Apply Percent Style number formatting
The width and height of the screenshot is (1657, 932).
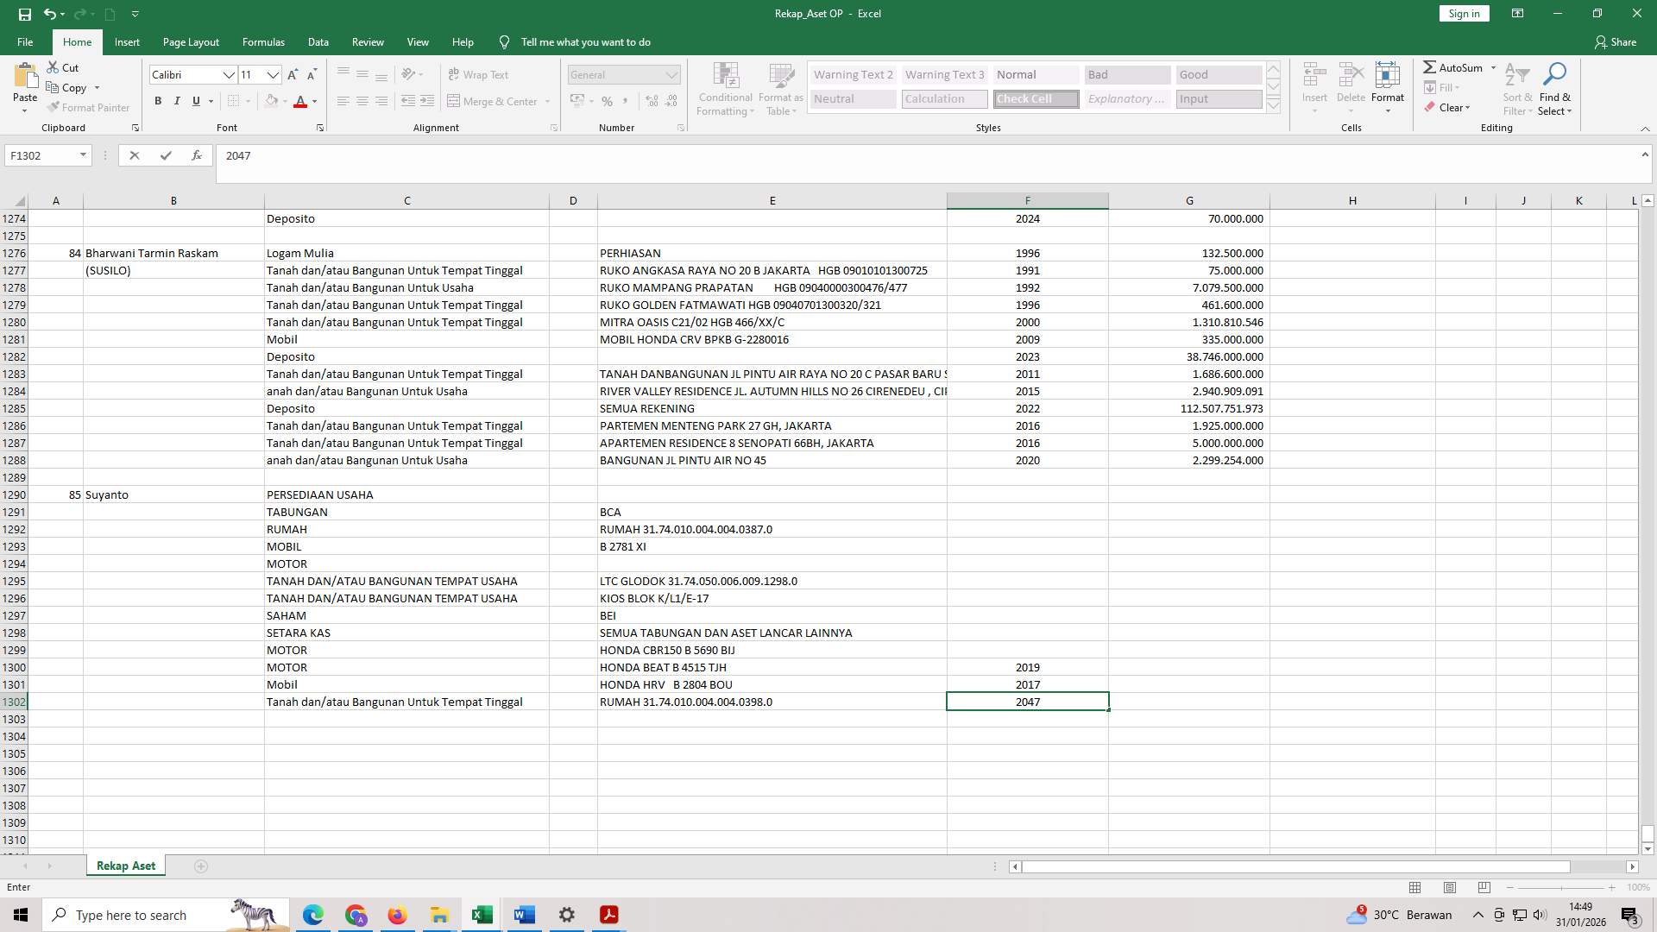pyautogui.click(x=608, y=101)
